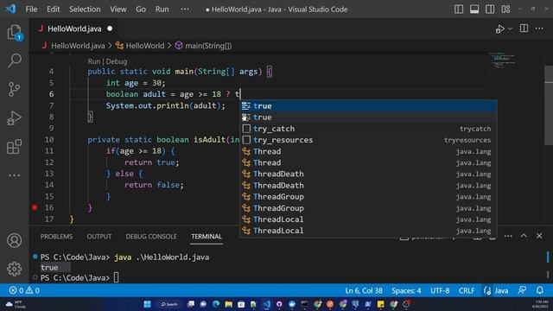
Task: Open the Selection menu
Action: click(x=85, y=10)
